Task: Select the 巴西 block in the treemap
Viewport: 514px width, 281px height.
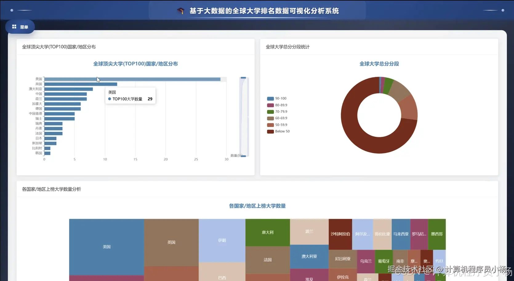Action: pos(222,272)
